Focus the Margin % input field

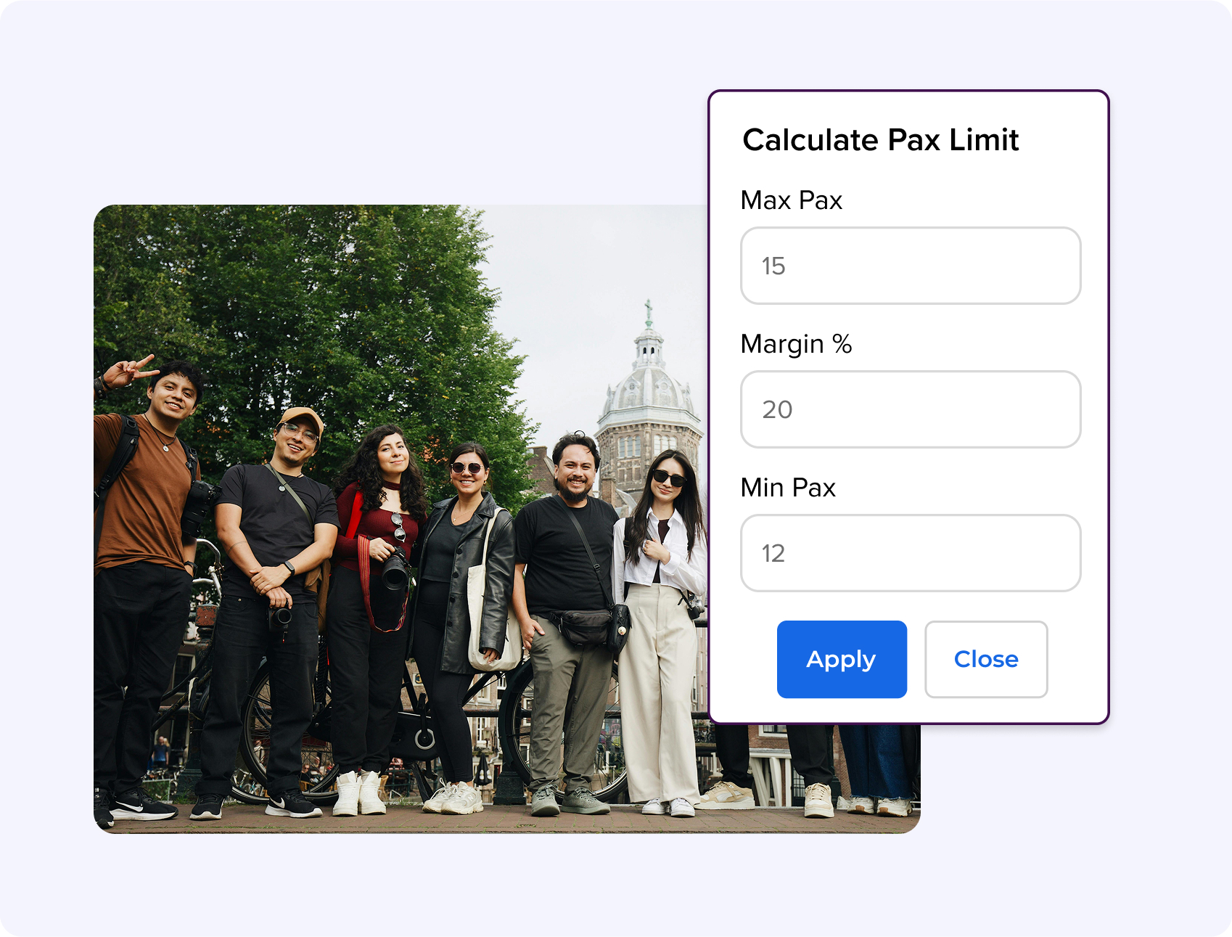(x=910, y=409)
